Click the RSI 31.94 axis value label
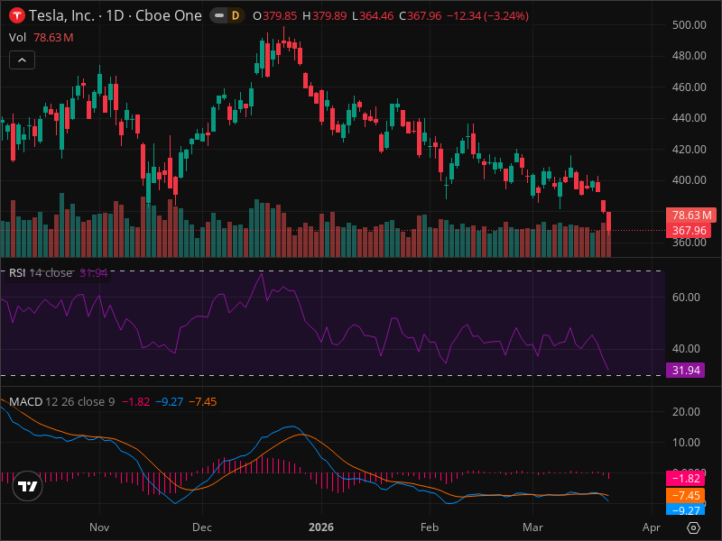722x541 pixels. (685, 370)
